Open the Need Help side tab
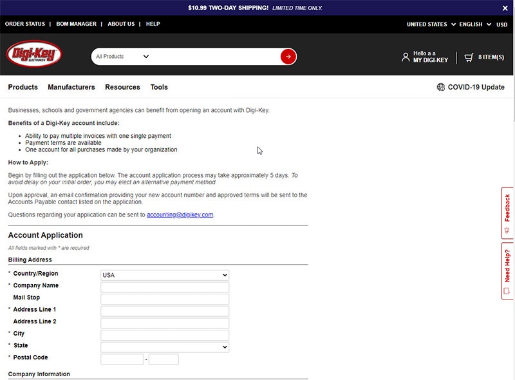 [x=507, y=271]
